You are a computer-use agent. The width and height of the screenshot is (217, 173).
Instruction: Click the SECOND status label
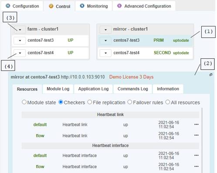point(162,53)
